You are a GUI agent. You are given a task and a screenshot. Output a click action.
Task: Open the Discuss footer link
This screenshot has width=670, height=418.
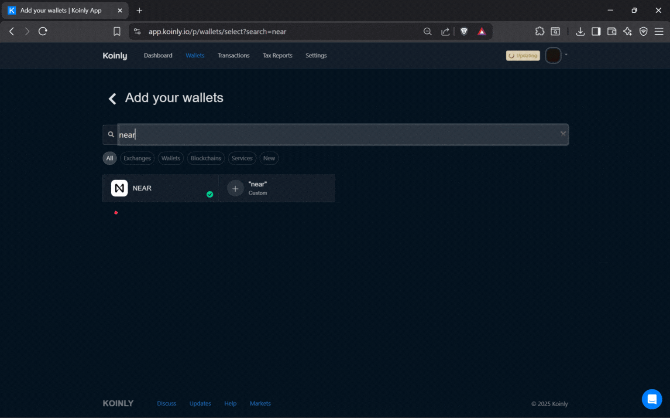point(166,403)
